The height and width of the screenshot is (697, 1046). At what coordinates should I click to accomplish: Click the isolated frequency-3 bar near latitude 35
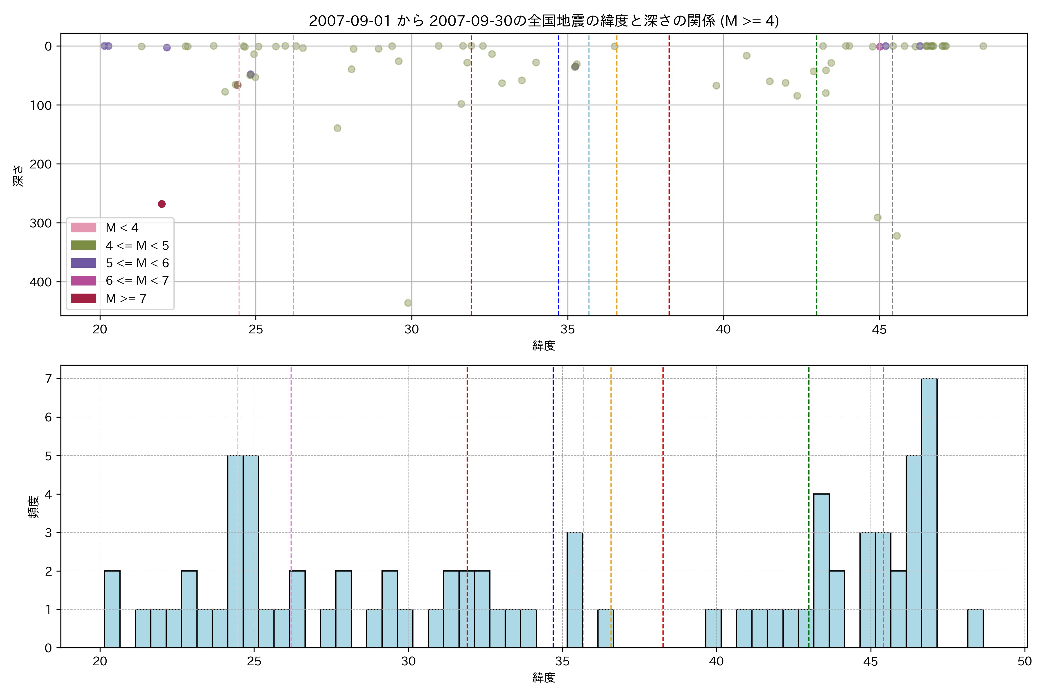(575, 590)
